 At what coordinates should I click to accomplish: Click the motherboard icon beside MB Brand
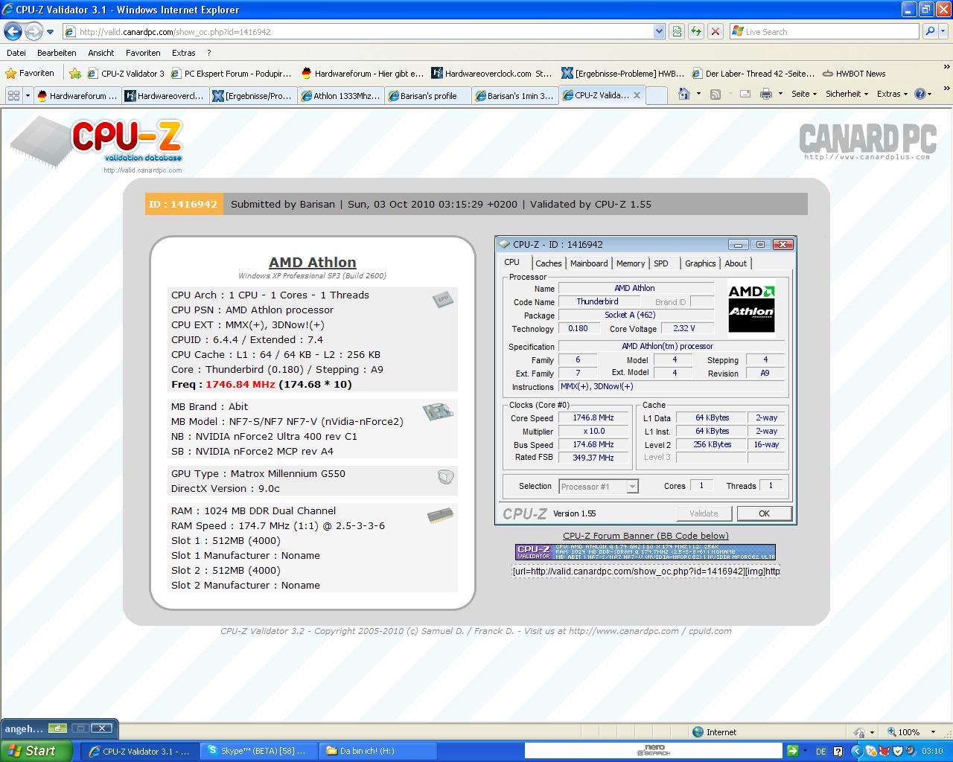(438, 412)
